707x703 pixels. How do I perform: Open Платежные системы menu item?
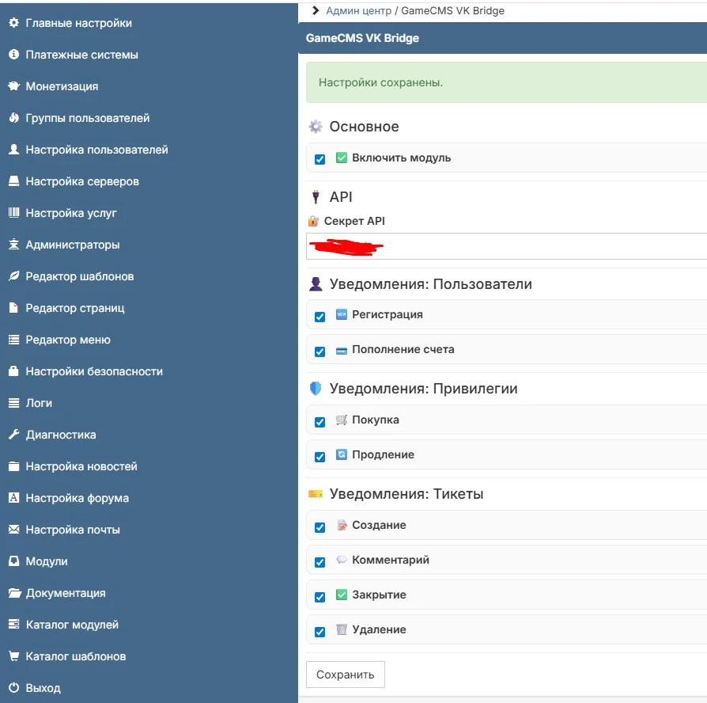(81, 55)
